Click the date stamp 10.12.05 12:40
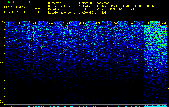The width and height of the screenshot is (169, 107). (x=14, y=12)
